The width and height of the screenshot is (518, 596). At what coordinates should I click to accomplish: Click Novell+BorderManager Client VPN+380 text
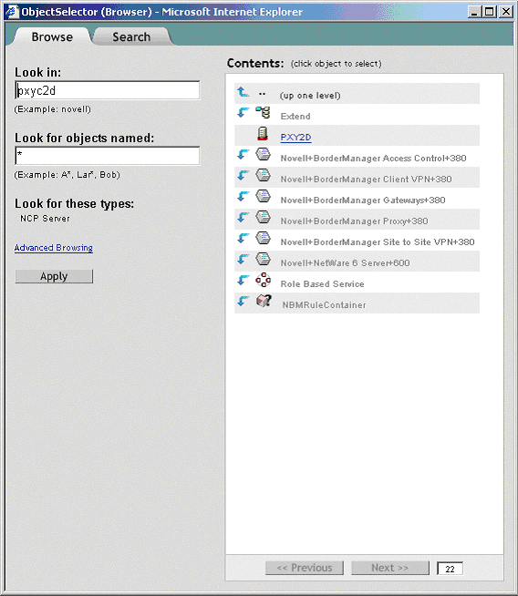tap(366, 179)
